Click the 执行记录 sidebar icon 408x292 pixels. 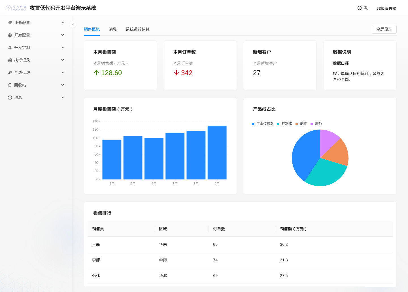(10, 60)
